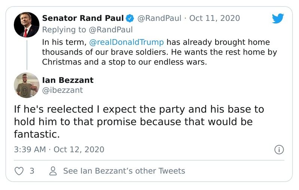Click Ian Bezzant's reply tweet text
The width and height of the screenshot is (299, 190).
tap(138, 121)
